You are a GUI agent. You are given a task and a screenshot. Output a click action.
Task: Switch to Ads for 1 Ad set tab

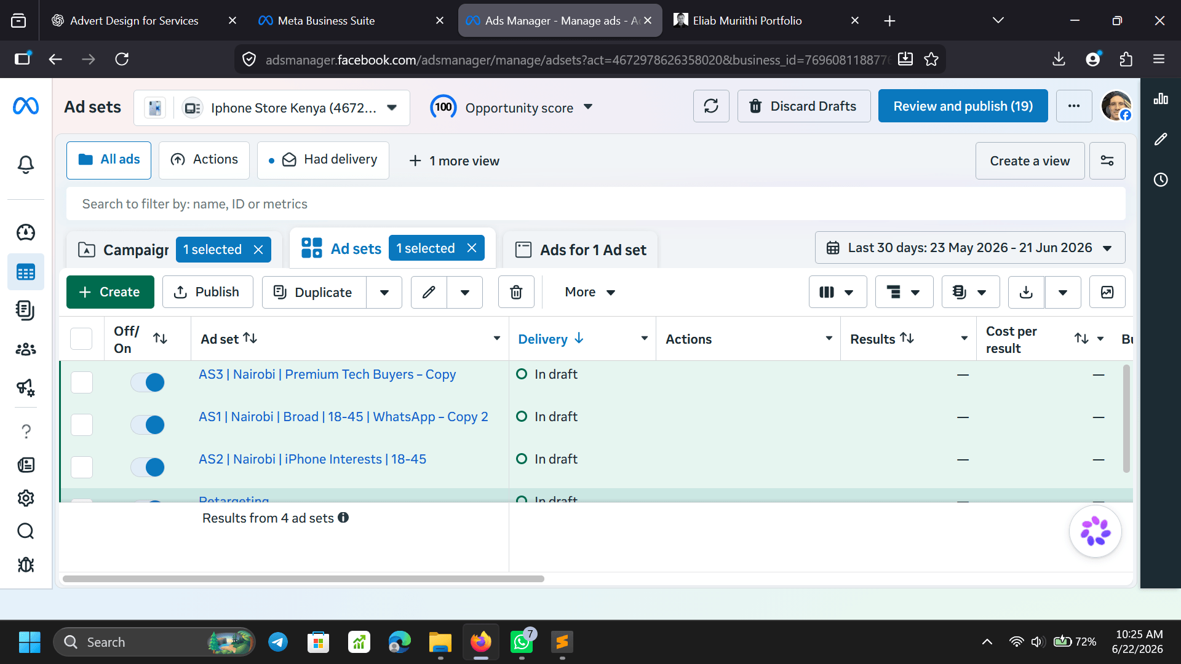point(581,250)
